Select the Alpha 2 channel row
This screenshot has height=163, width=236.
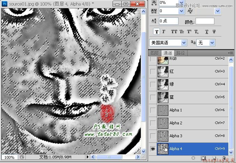[189, 123]
